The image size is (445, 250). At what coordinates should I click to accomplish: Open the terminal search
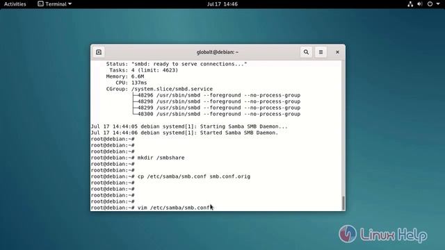coord(306,52)
